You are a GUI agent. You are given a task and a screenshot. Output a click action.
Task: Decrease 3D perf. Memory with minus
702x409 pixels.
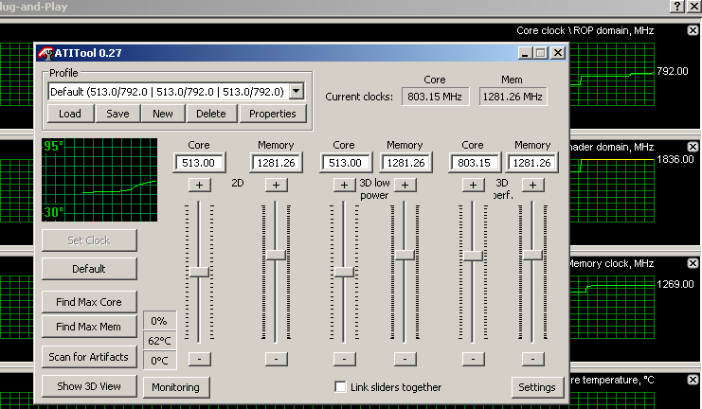tap(532, 359)
